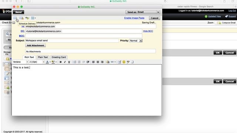Viewport: 237px width, 133px height.
Task: Click the insert link chain icon
Action: 112,62
